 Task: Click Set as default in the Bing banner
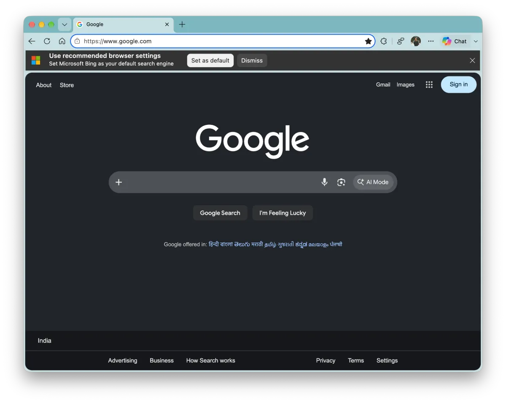click(210, 60)
